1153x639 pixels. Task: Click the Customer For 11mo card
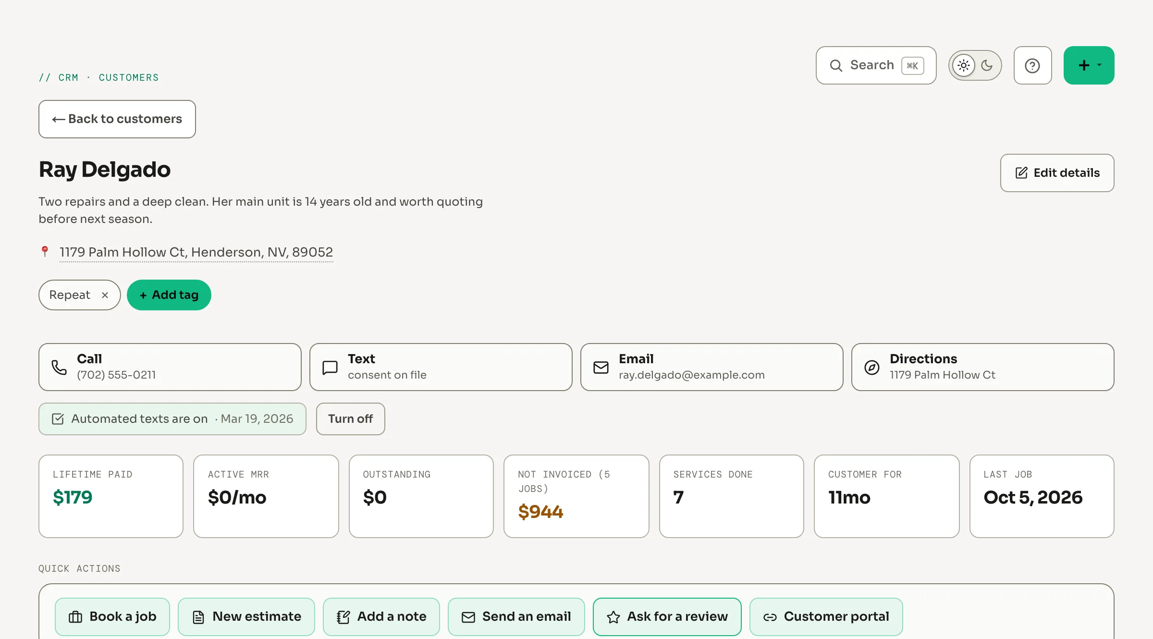point(887,496)
